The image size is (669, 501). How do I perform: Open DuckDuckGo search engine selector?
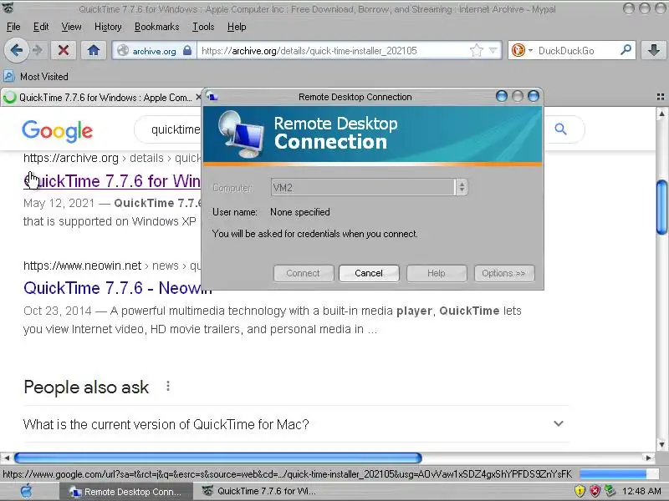pyautogui.click(x=521, y=51)
